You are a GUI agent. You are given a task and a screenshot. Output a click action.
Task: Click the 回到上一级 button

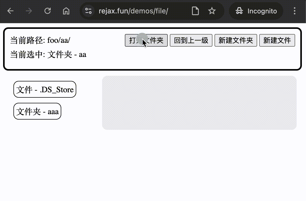click(x=191, y=40)
